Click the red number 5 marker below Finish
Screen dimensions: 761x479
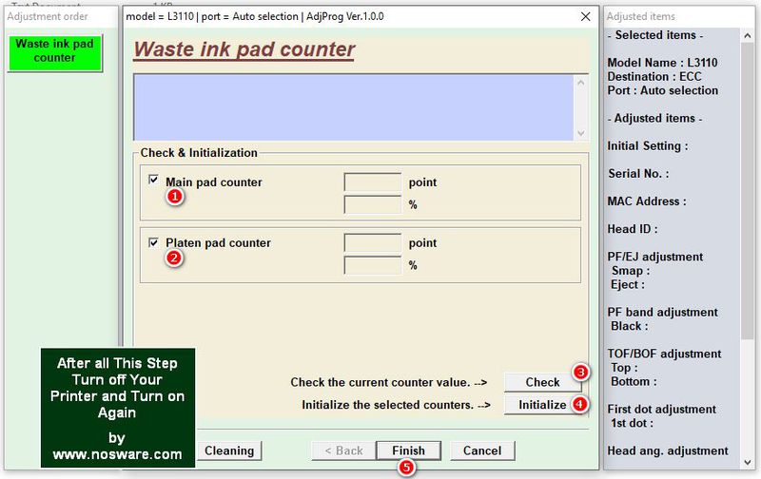(x=407, y=467)
